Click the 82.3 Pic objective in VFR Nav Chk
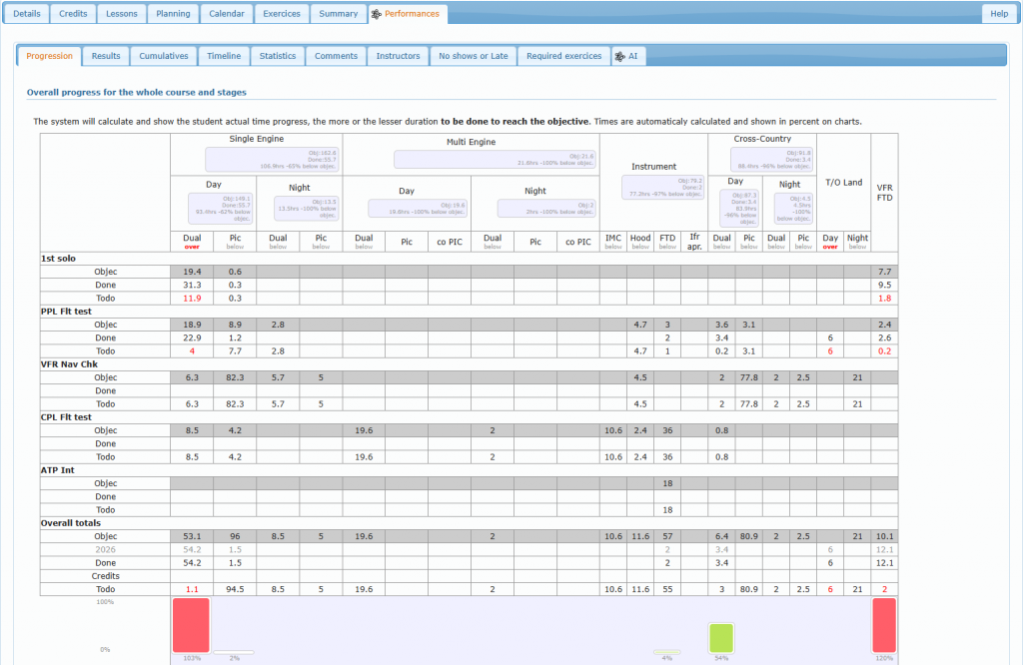Image resolution: width=1023 pixels, height=665 pixels. click(235, 377)
